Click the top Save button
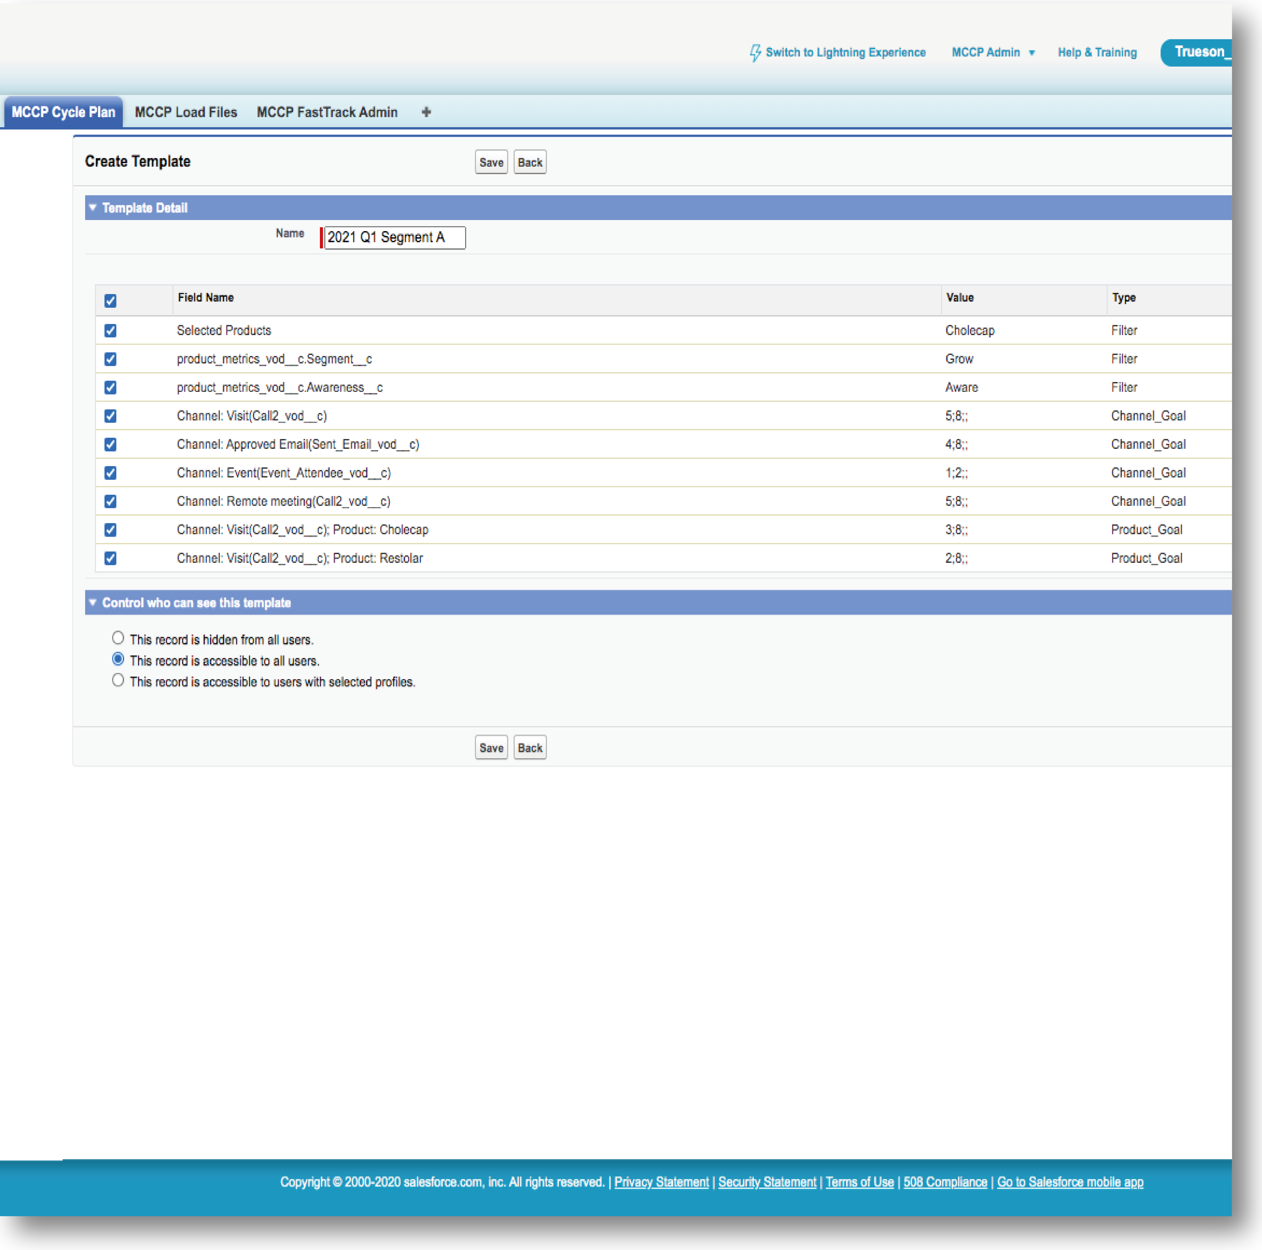 (x=491, y=163)
